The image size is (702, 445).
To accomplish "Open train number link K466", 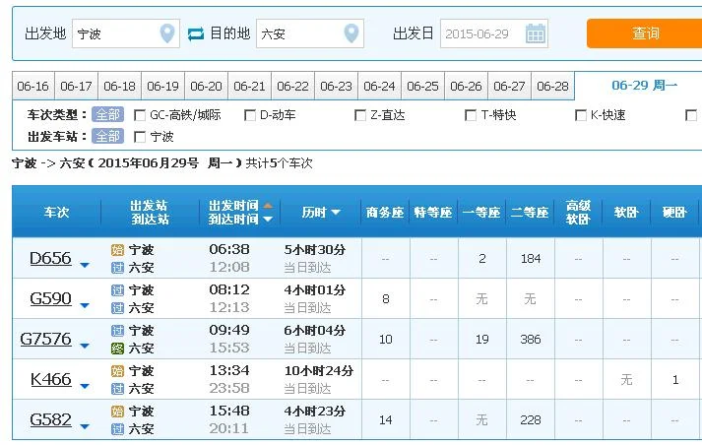I will click(51, 379).
